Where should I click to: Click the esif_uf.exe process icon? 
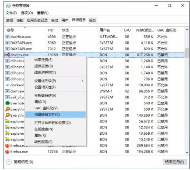(x=7, y=97)
